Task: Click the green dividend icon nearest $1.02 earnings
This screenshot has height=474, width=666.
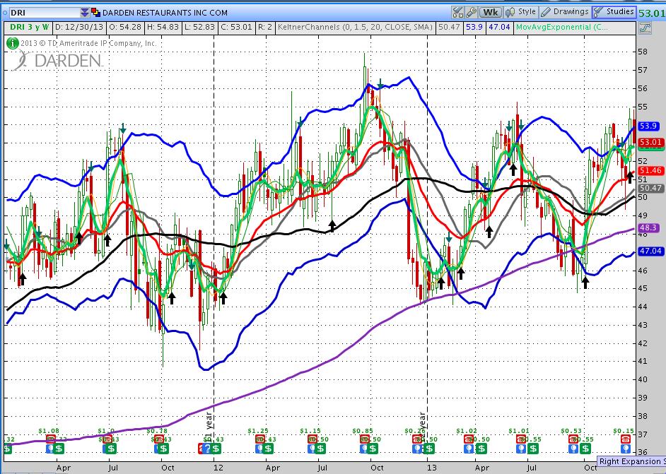Action: tap(481, 449)
